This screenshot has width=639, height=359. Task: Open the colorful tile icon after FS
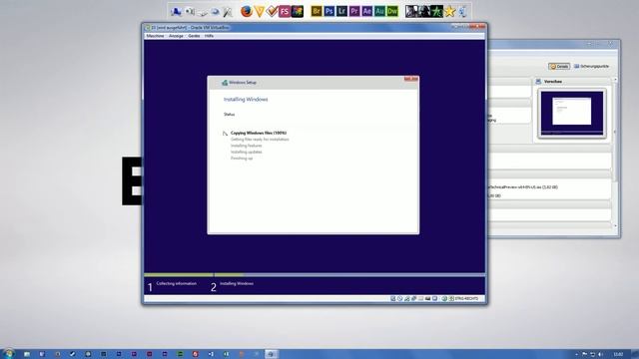[298, 11]
